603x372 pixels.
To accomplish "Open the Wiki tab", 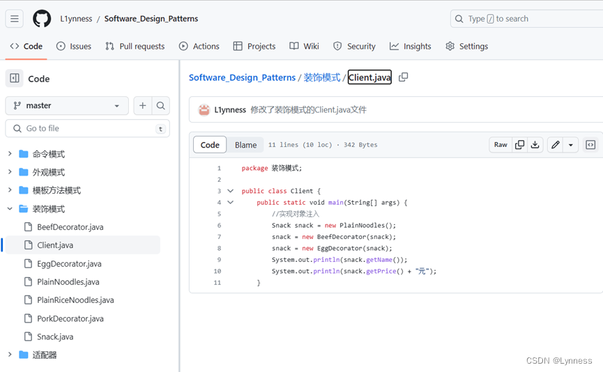I will 304,46.
